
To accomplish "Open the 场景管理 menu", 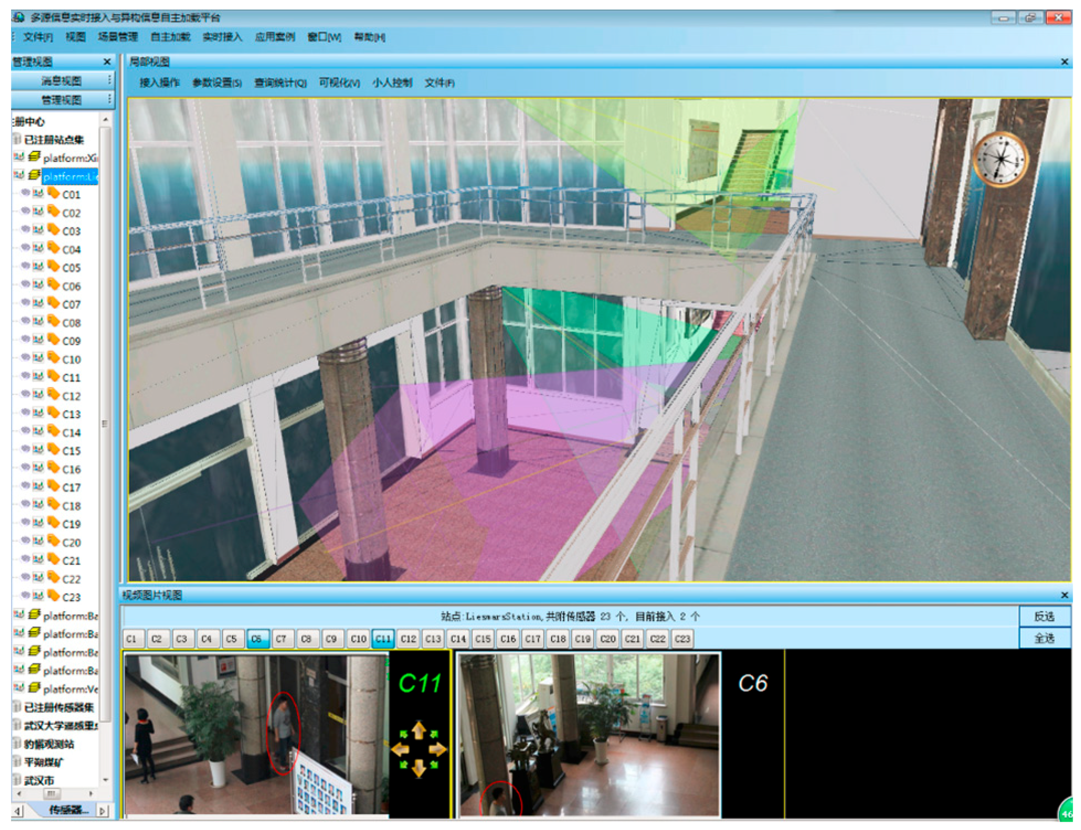I will tap(118, 37).
